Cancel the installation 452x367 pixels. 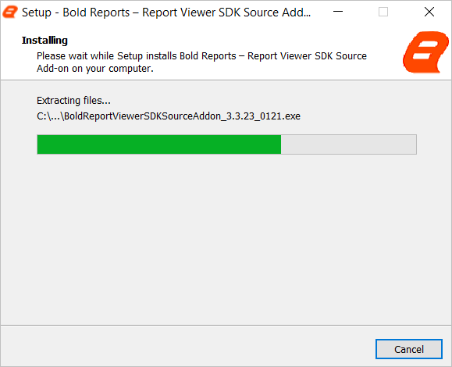click(409, 349)
